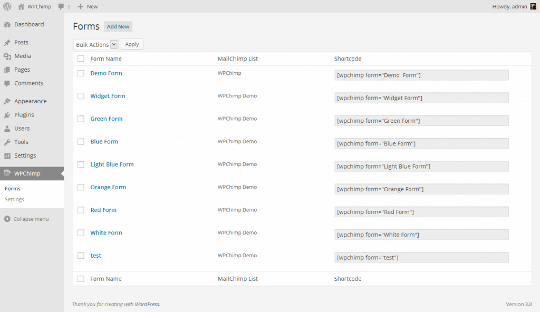Click the Posts pushpin icon
540x312 pixels.
(7, 42)
